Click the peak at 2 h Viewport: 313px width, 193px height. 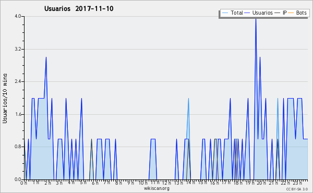(x=46, y=58)
